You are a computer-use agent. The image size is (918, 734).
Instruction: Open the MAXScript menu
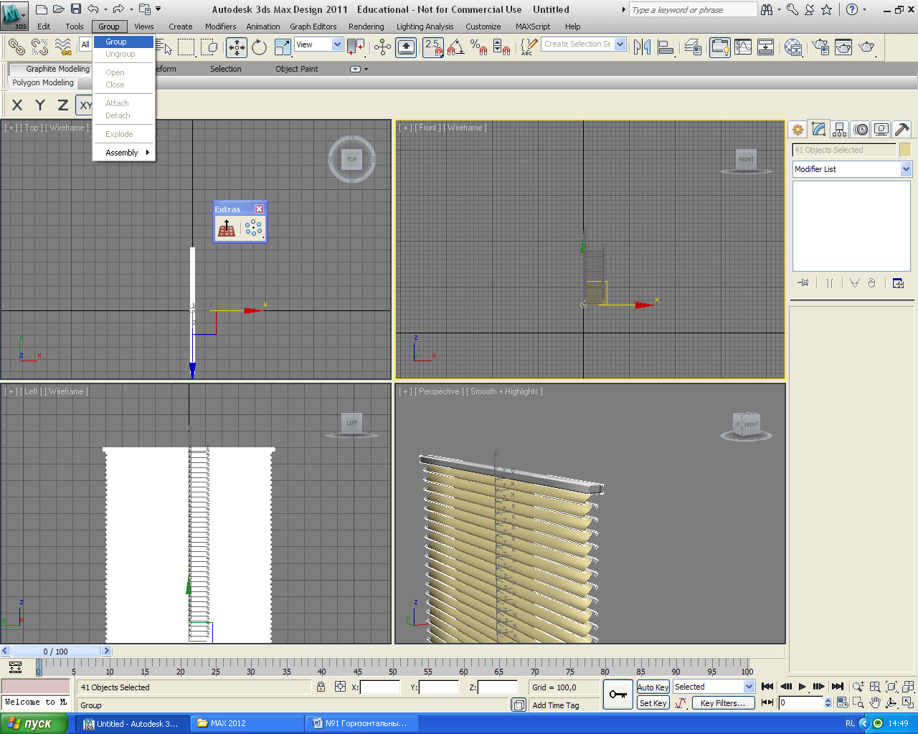pyautogui.click(x=533, y=27)
